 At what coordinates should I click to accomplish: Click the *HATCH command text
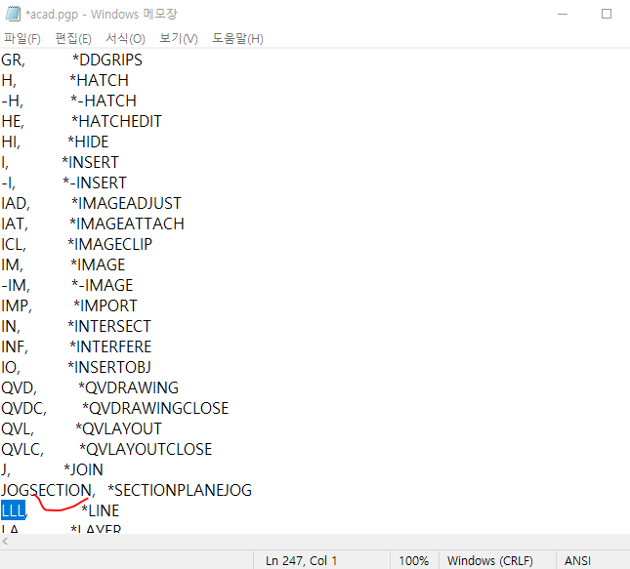(99, 80)
